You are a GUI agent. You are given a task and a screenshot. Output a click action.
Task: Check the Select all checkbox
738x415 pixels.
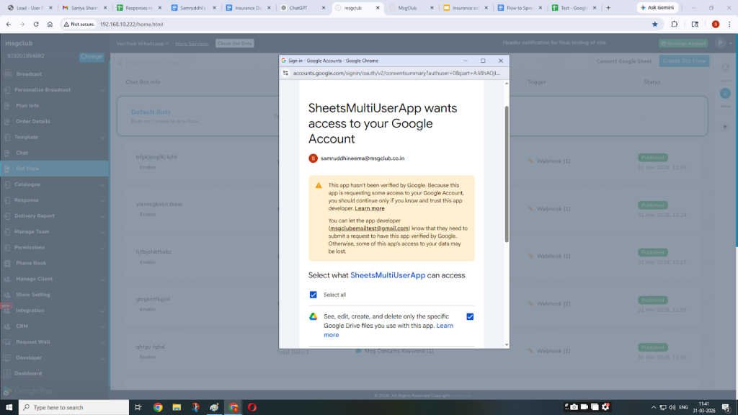pyautogui.click(x=313, y=295)
